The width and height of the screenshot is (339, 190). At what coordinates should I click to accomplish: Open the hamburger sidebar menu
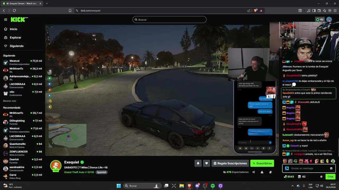6,20
